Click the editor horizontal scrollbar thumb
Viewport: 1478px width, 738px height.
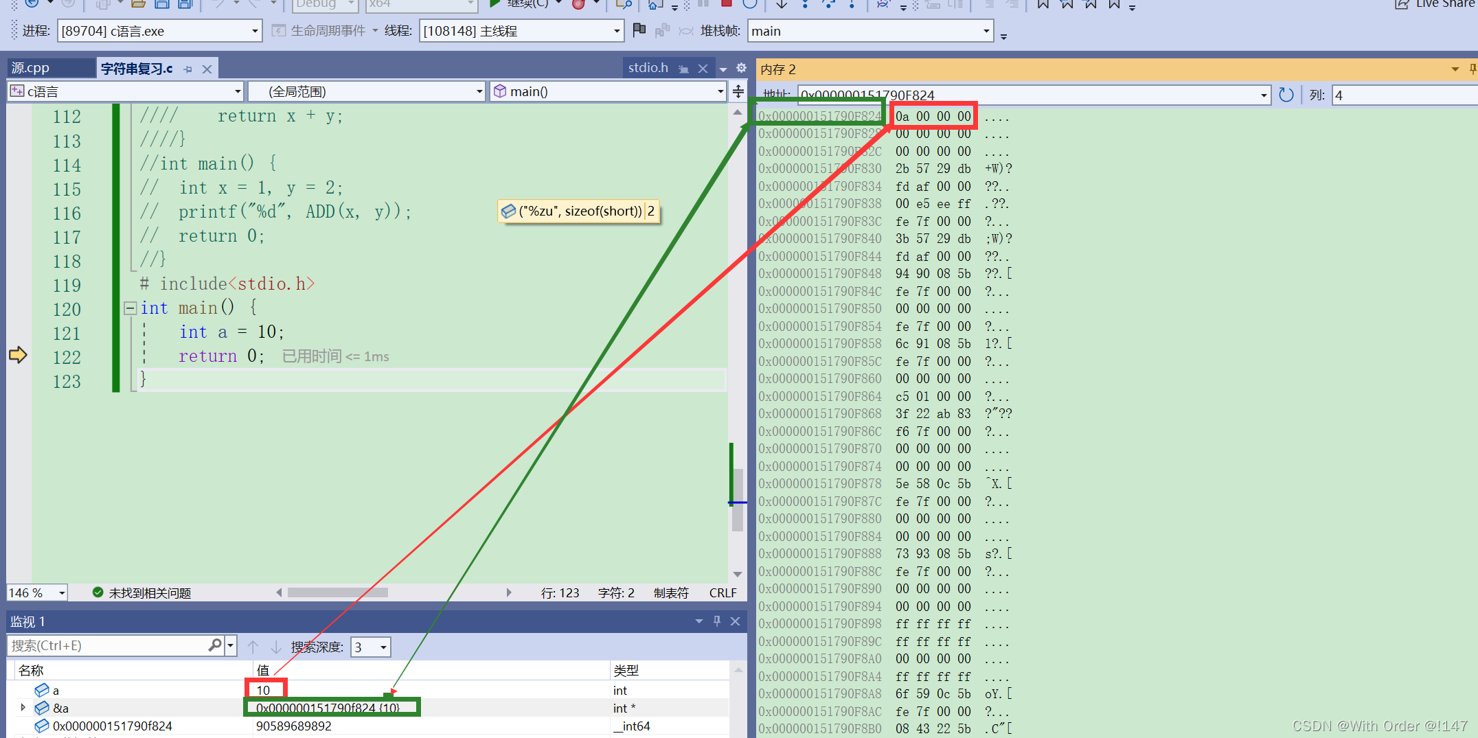click(x=338, y=592)
